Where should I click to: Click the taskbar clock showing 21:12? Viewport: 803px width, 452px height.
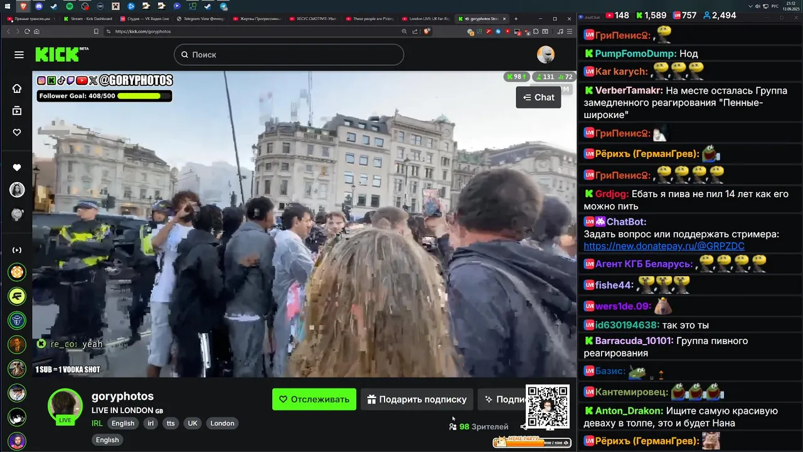point(792,6)
